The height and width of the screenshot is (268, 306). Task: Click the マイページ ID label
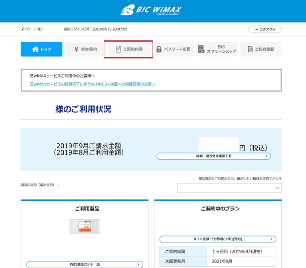pyautogui.click(x=32, y=29)
